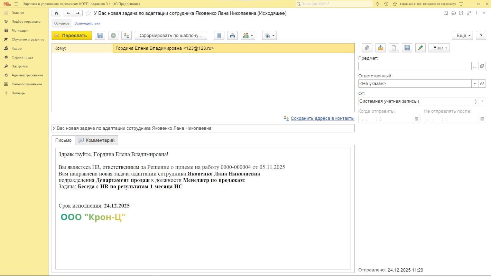This screenshot has width=491, height=276.
Task: Click into the Предмет input field
Action: (415, 66)
